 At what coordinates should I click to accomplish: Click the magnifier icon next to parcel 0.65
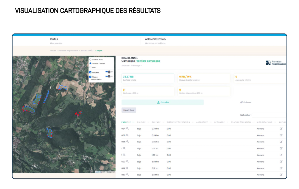point(128,142)
